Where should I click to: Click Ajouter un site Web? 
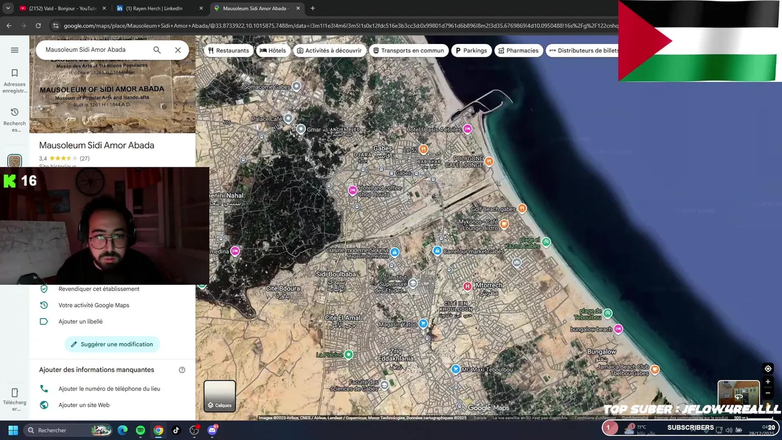[84, 405]
